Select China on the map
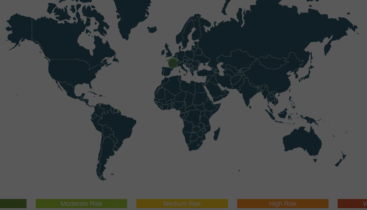This screenshot has height=210, width=367. tap(275, 73)
